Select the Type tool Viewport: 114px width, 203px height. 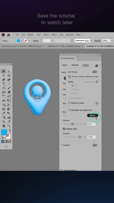click(4, 84)
